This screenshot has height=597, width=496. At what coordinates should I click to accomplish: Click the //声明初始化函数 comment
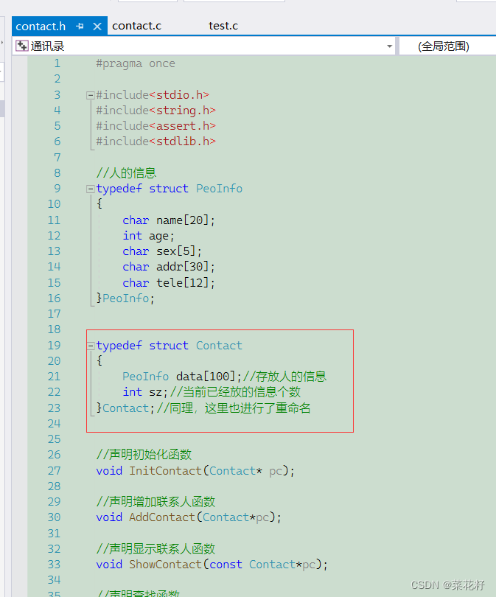[x=144, y=454]
